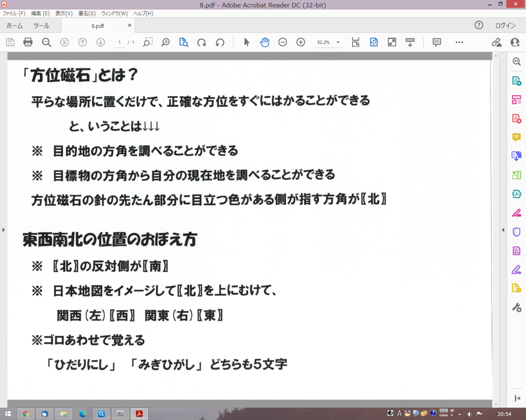Viewport: 526px width, 420px height.
Task: Zoom out with the minus button
Action: tap(283, 42)
